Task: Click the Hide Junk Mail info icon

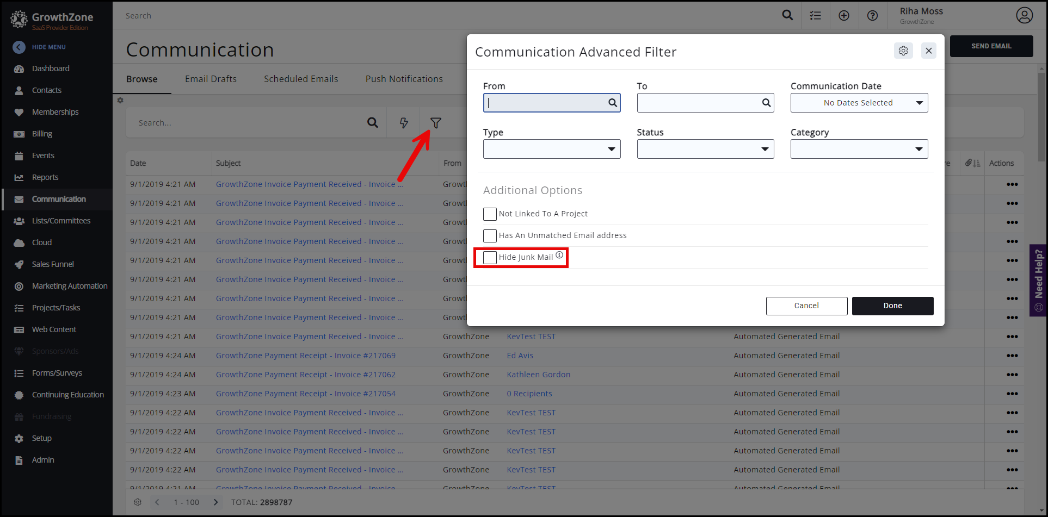Action: coord(559,256)
